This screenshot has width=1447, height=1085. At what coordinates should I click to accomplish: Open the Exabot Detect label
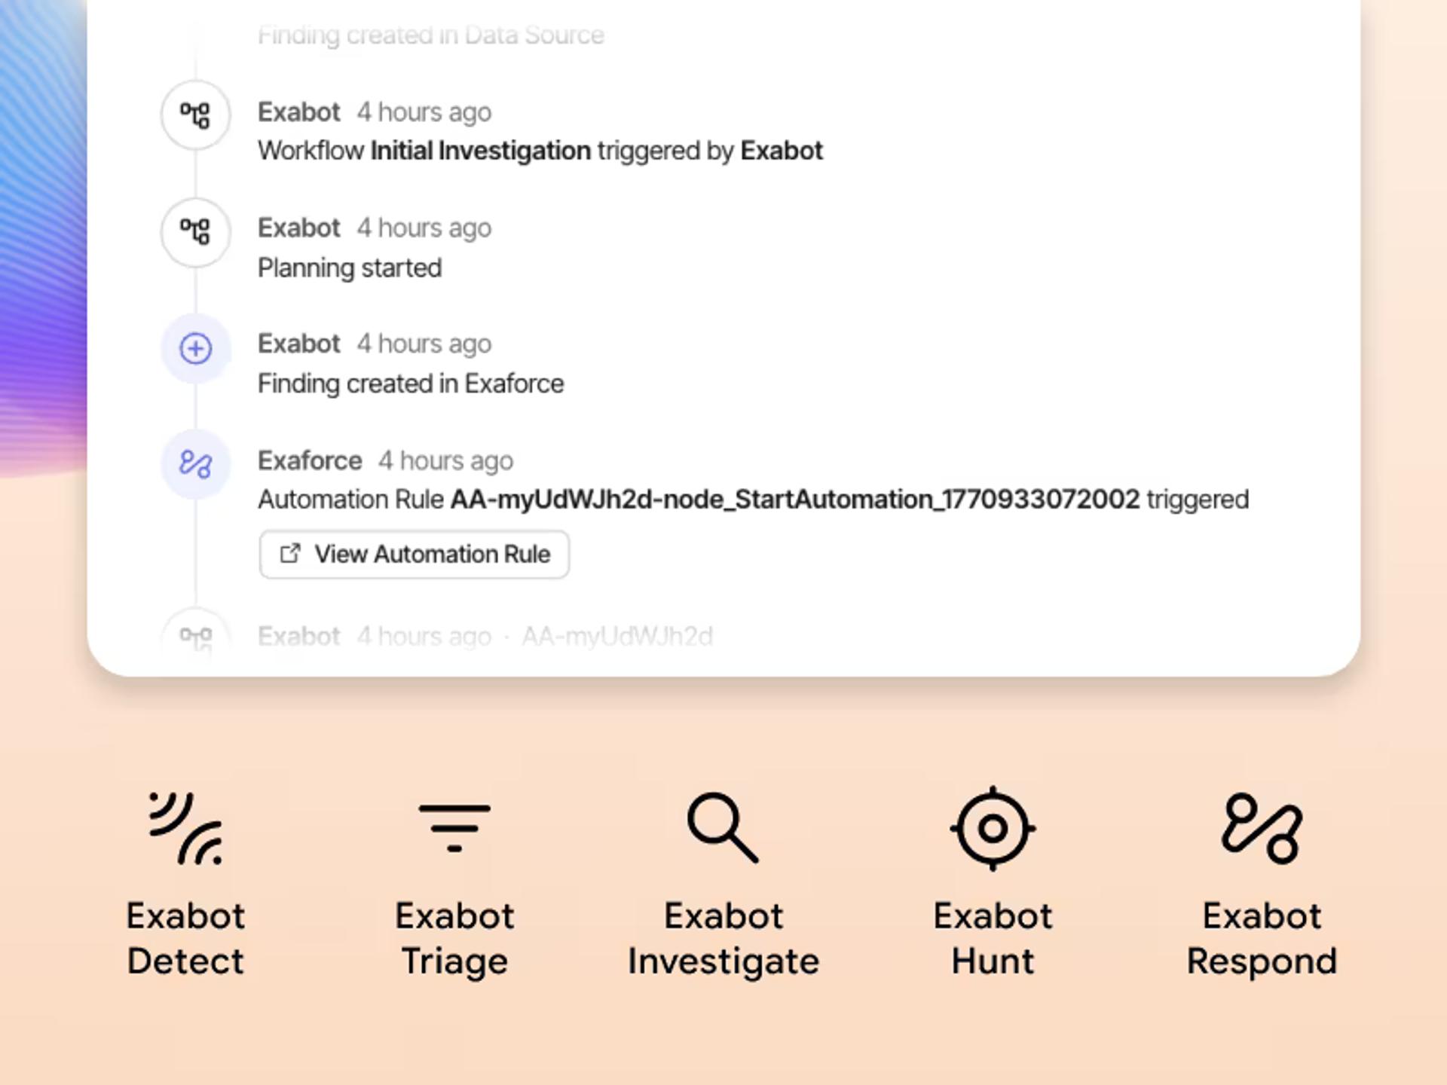click(x=185, y=939)
